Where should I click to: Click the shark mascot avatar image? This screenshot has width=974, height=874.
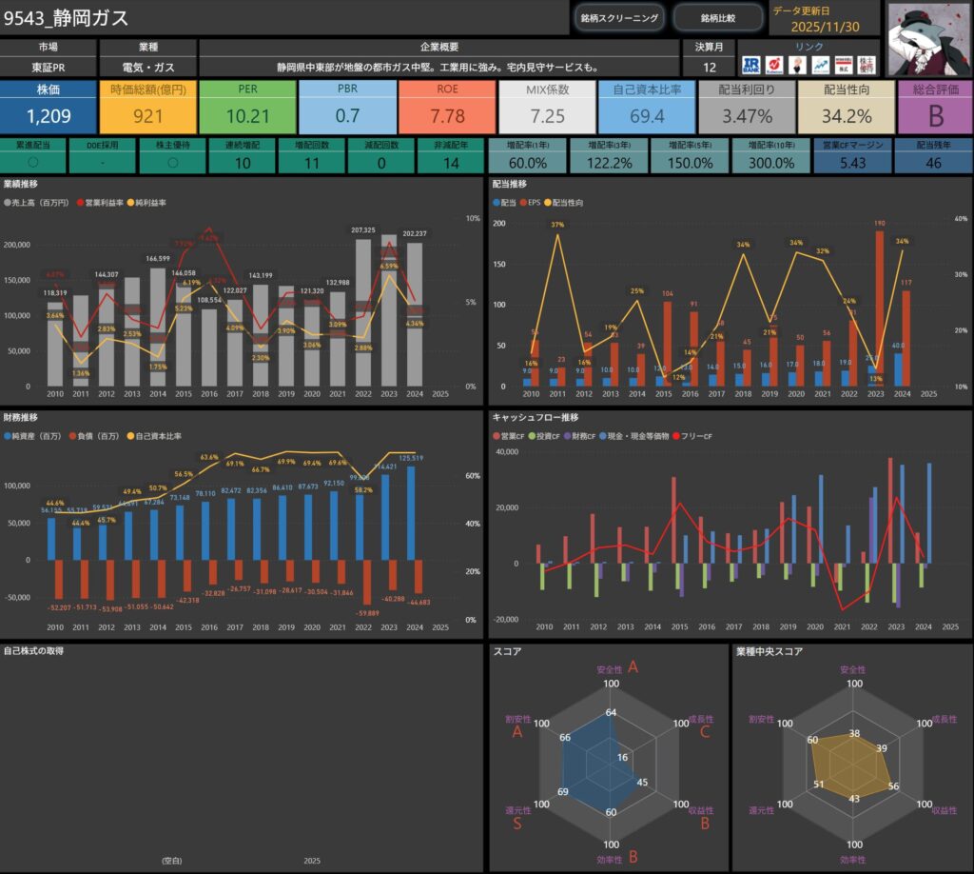[927, 37]
